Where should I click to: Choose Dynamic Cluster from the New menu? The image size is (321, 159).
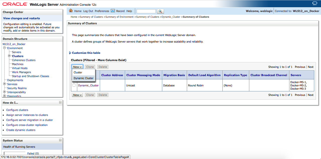click(x=84, y=78)
